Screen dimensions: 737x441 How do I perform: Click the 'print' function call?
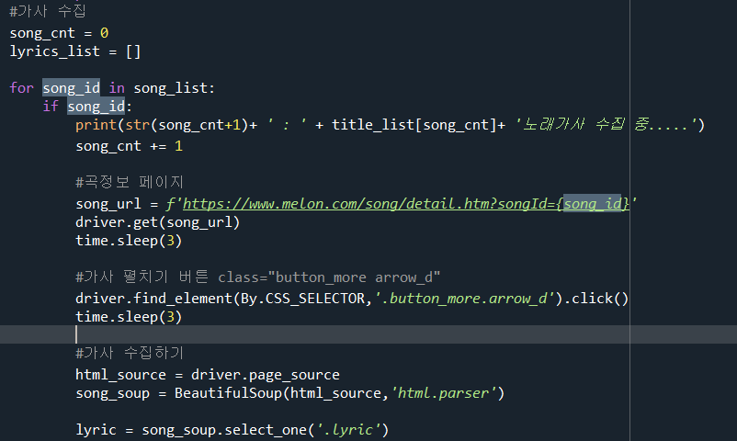pyautogui.click(x=96, y=125)
